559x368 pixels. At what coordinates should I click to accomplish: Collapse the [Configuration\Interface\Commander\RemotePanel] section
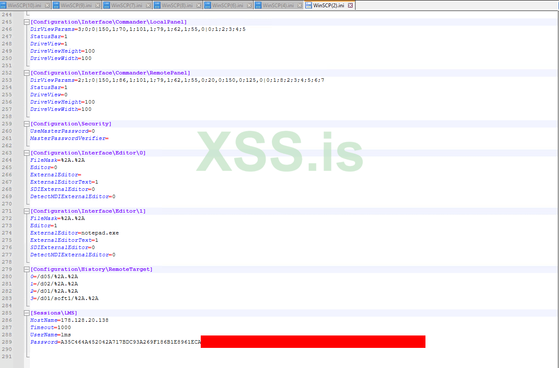click(x=27, y=72)
